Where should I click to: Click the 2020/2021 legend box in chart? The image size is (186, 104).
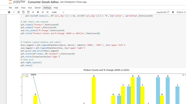click(x=25, y=76)
